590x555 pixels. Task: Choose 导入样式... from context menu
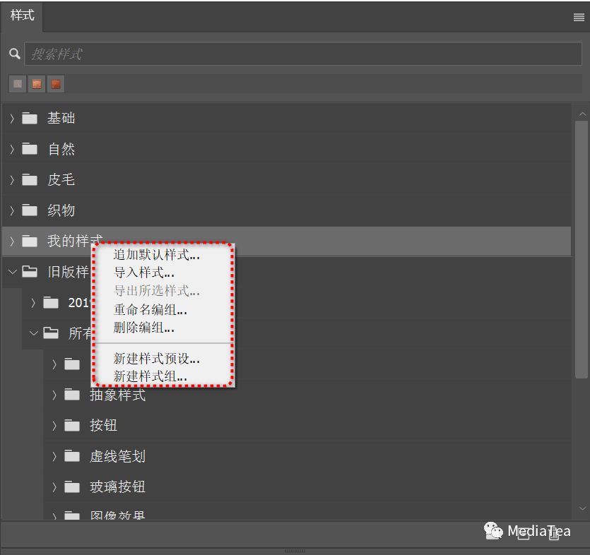coord(143,273)
